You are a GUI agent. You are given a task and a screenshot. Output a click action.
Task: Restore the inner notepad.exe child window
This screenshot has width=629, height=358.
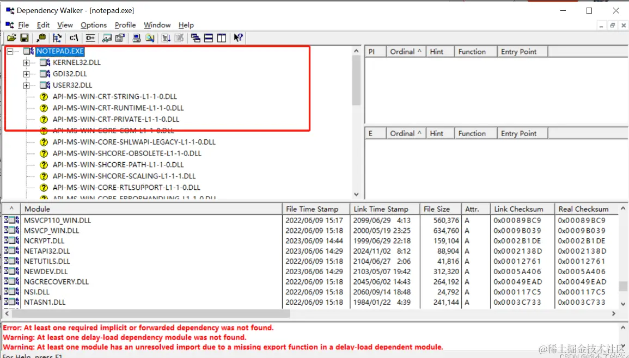click(612, 25)
